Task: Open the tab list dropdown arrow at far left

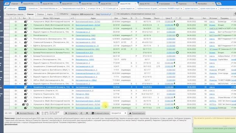Action: coord(7,4)
